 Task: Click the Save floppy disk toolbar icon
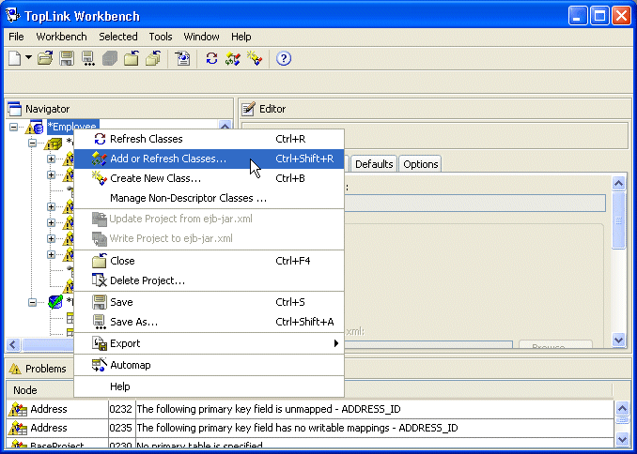(67, 58)
